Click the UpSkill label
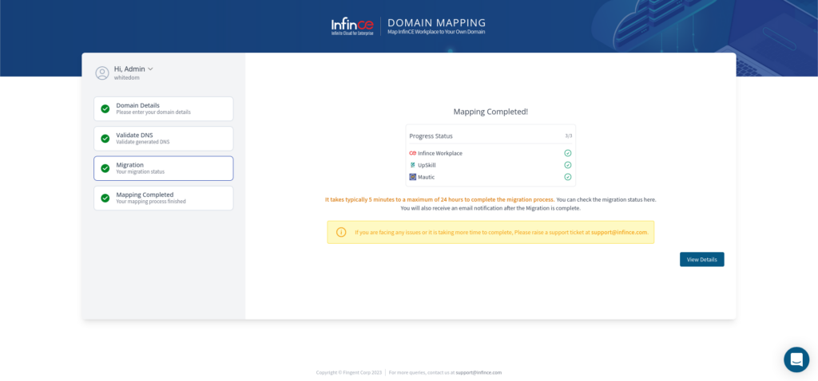The width and height of the screenshot is (818, 381). click(427, 165)
